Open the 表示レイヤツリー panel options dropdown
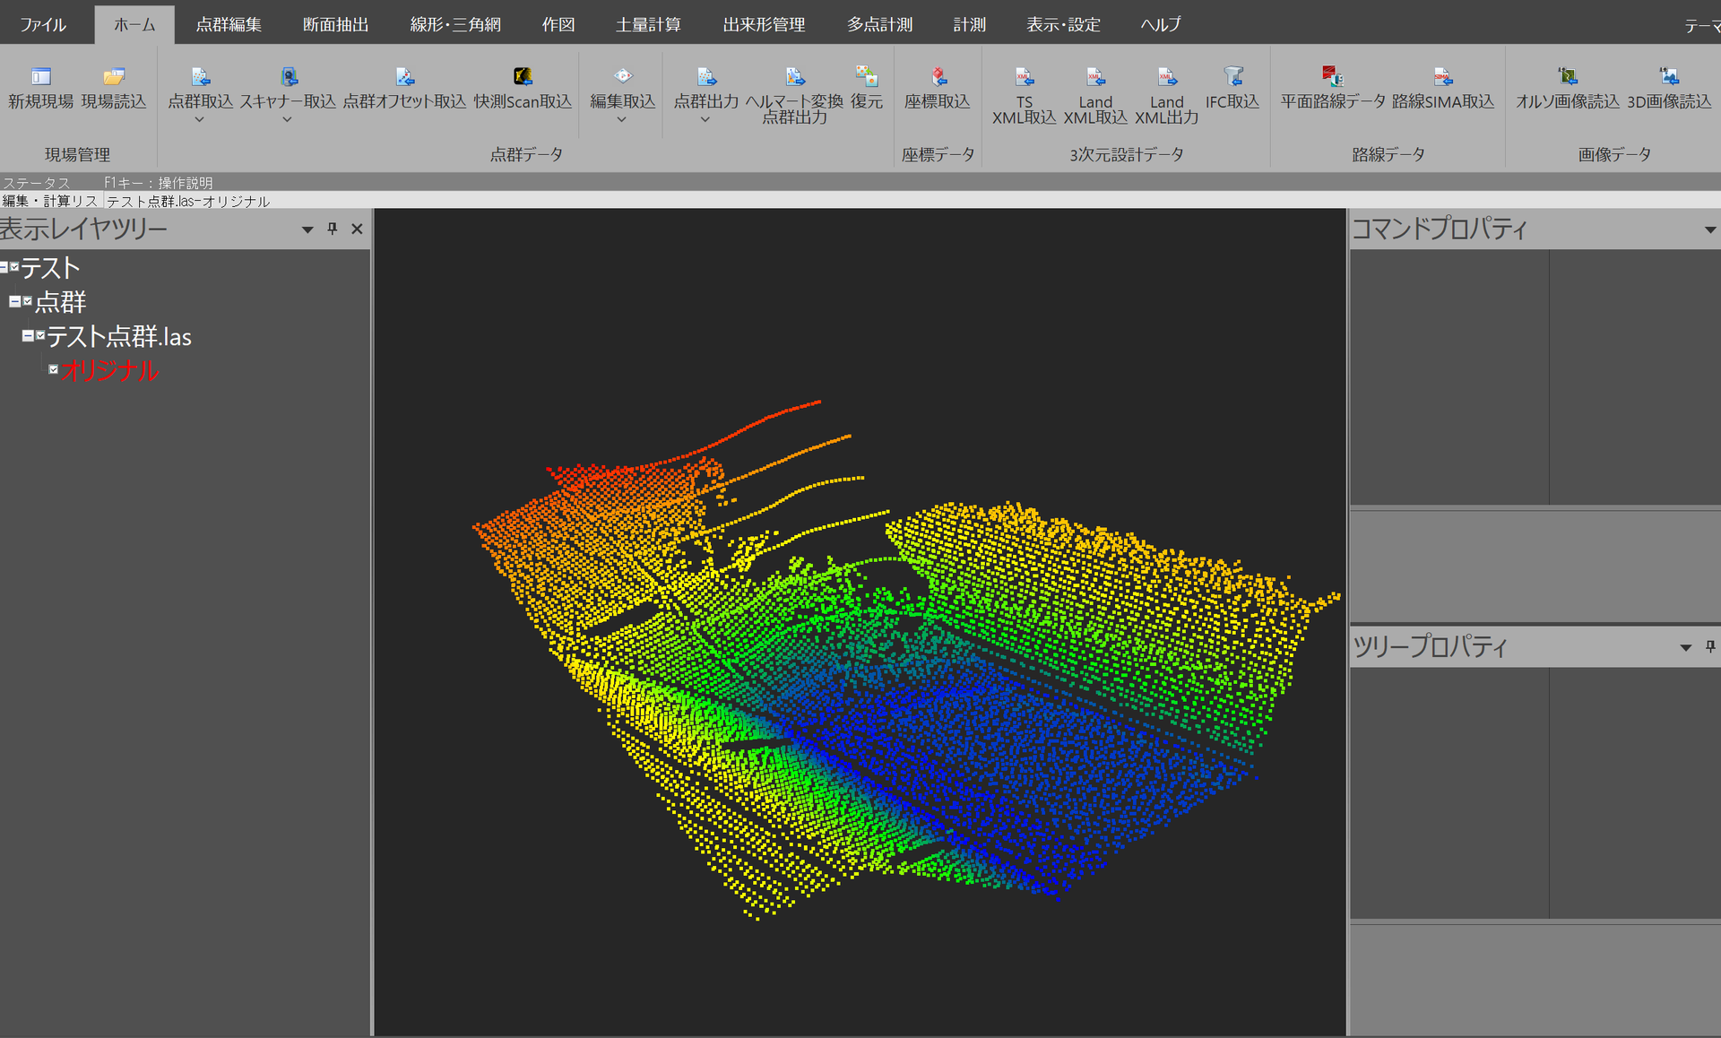Viewport: 1721px width, 1038px height. (x=307, y=229)
